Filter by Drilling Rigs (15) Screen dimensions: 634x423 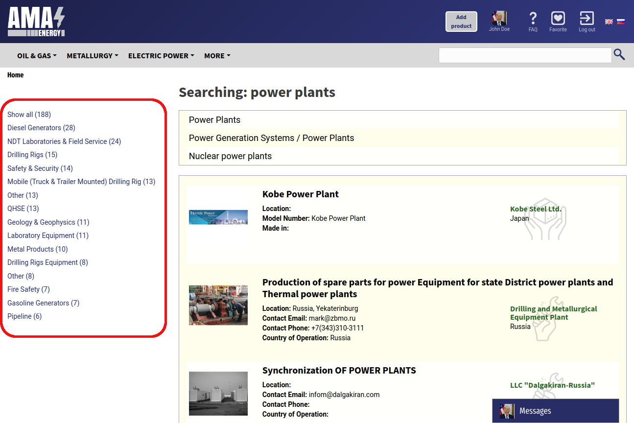pos(32,155)
